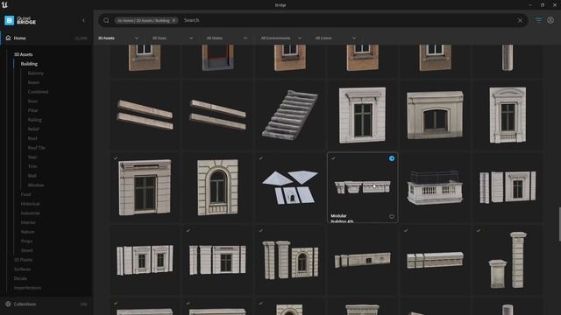Open the Stair subcategory
The image size is (561, 315).
[32, 157]
